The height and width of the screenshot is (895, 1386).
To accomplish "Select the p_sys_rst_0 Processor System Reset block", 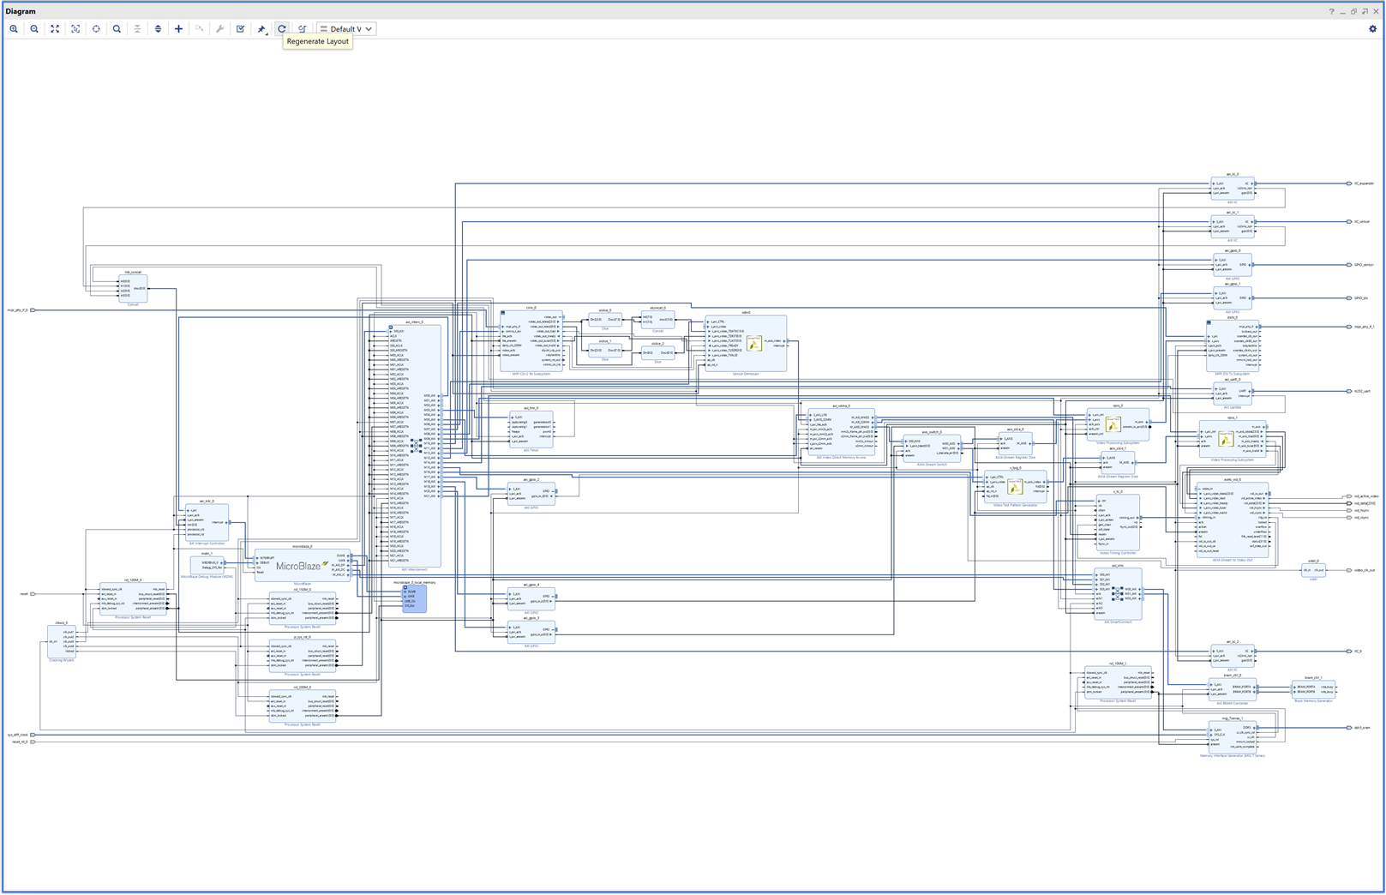I will 303,656.
